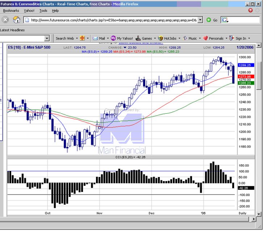Click the HotJobs icon
Screen dimensions: 275x235
click(x=161, y=38)
